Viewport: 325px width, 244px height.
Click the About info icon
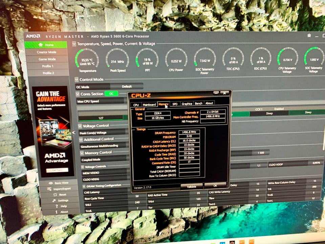[57, 212]
